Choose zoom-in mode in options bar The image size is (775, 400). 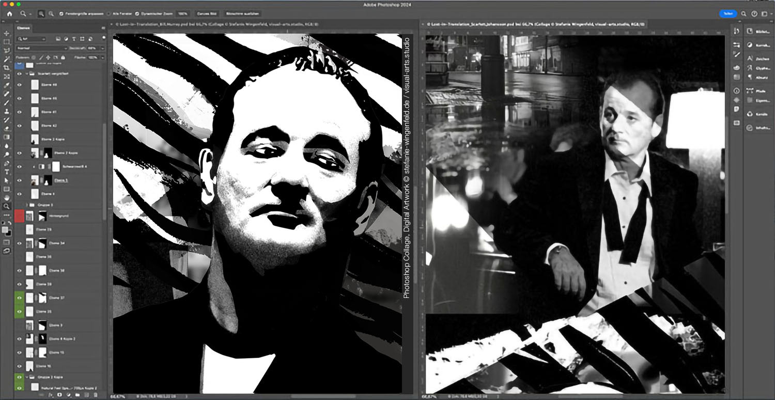click(41, 13)
